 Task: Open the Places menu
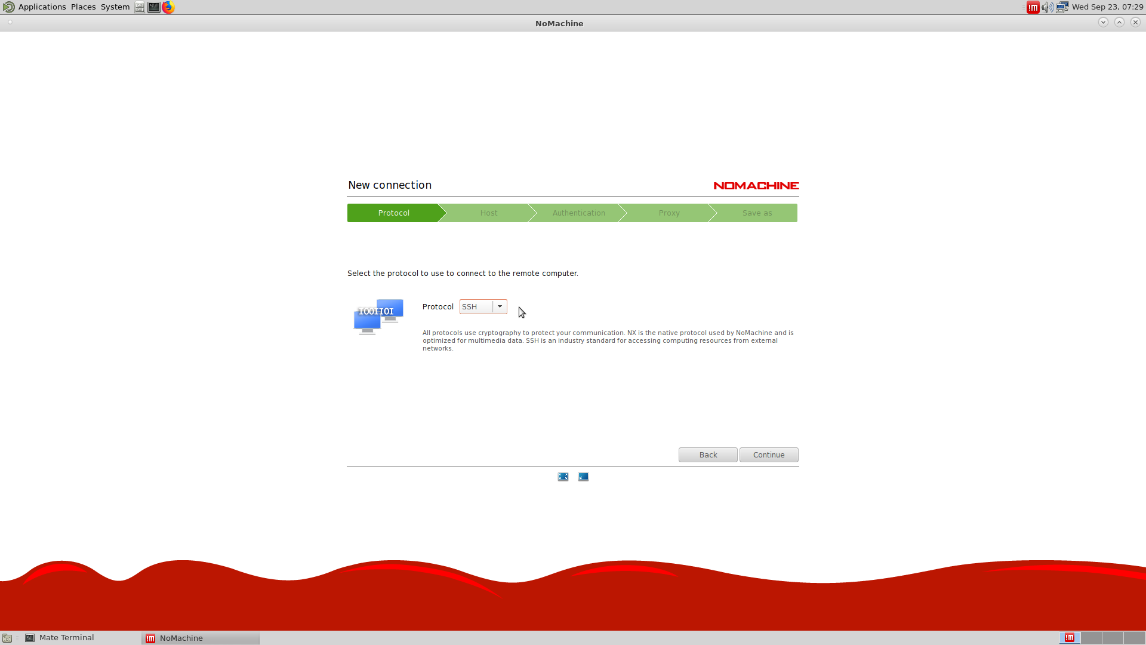(x=83, y=7)
